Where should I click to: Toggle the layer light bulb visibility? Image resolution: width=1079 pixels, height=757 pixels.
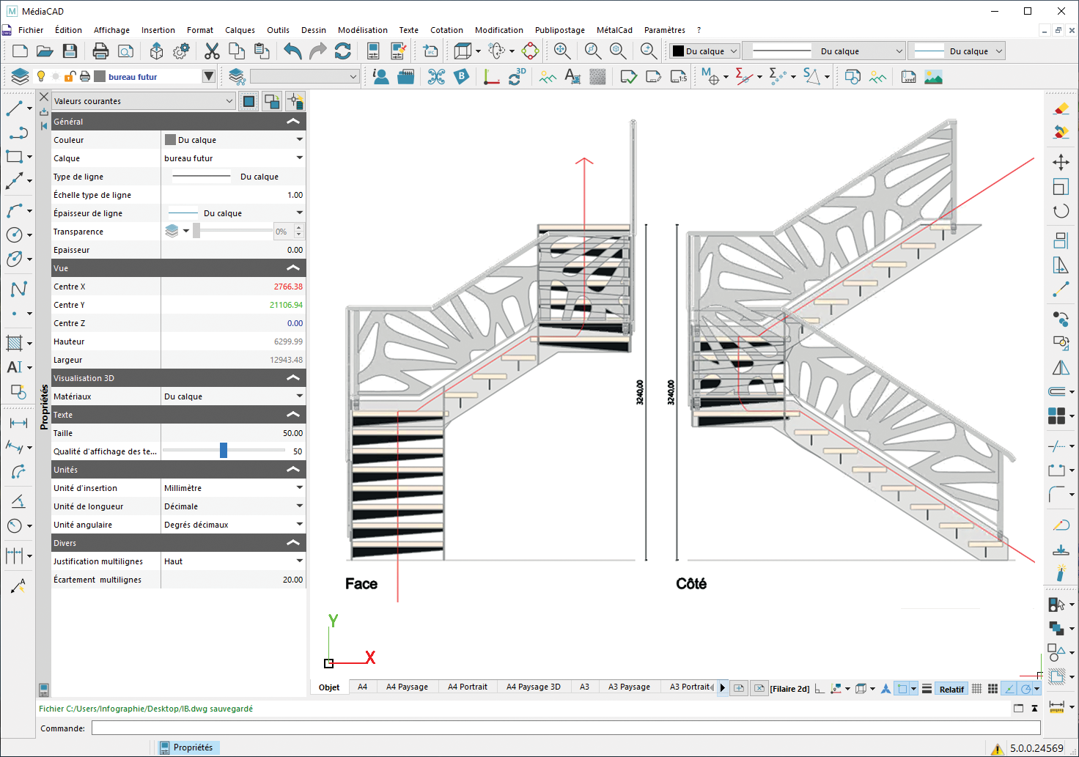41,76
